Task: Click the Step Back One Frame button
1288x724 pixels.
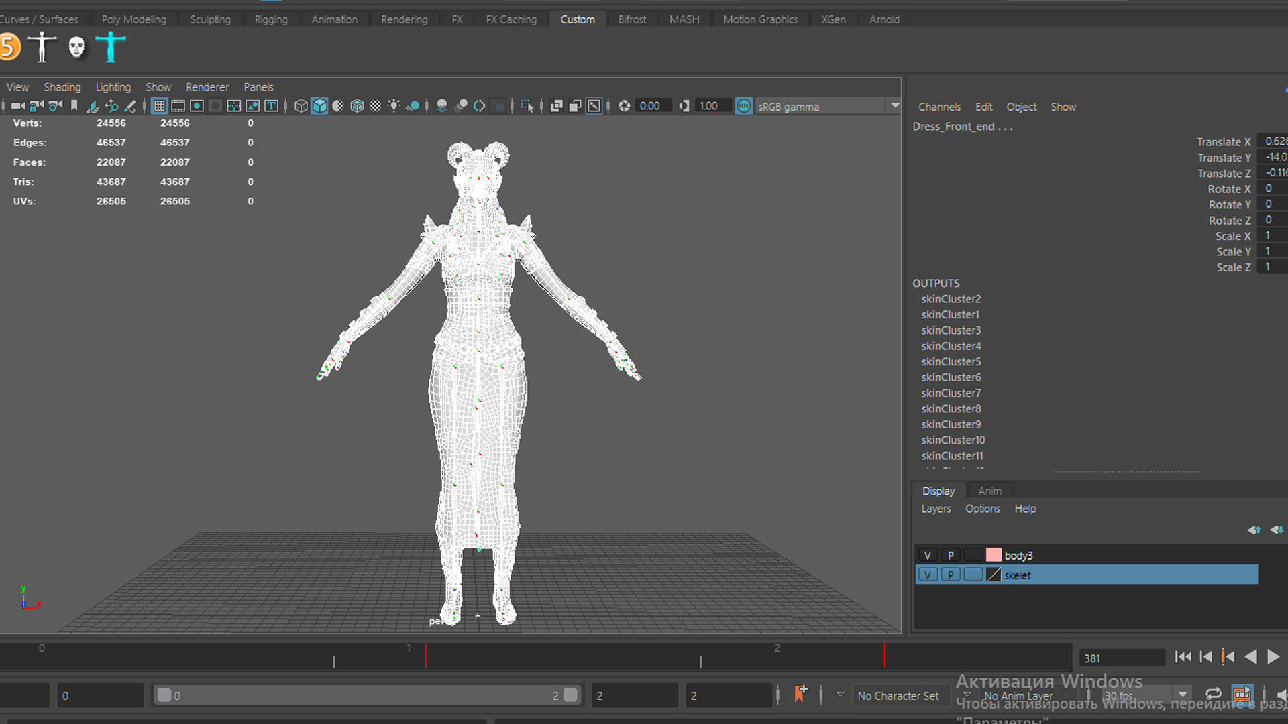Action: tap(1205, 657)
